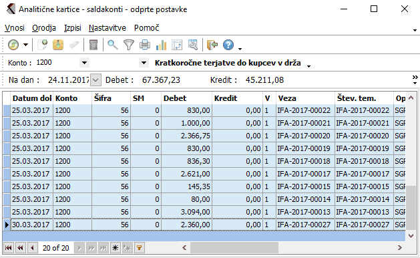
Task: Click the exit door icon
Action: [x=212, y=45]
